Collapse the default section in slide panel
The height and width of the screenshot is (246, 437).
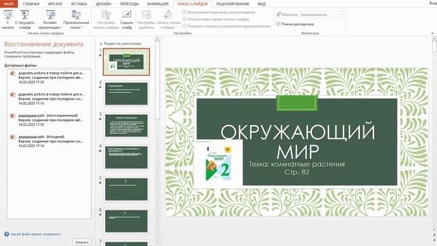100,44
